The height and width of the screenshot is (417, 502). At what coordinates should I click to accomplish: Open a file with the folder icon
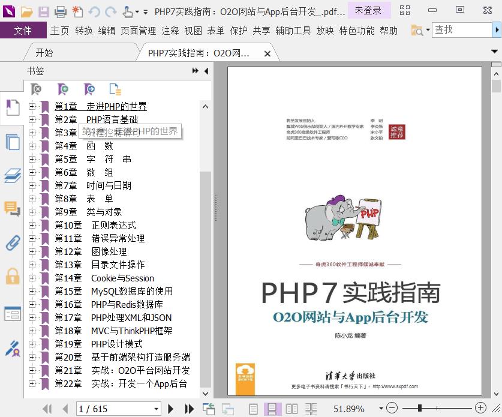[x=27, y=12]
